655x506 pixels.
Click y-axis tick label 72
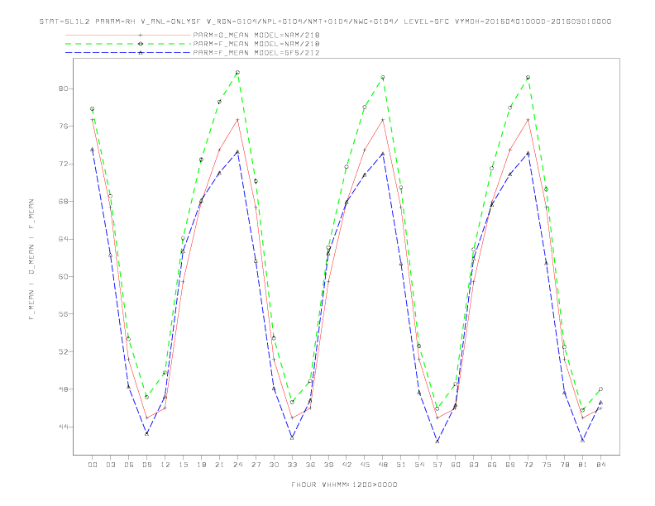[x=63, y=164]
